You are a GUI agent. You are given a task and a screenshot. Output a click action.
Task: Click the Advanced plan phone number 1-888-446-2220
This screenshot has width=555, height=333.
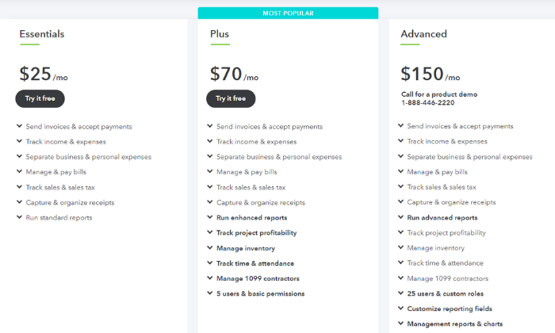click(427, 102)
